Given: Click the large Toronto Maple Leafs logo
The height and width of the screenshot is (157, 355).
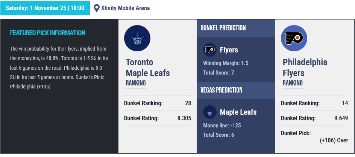Looking at the screenshot, I should [x=137, y=38].
